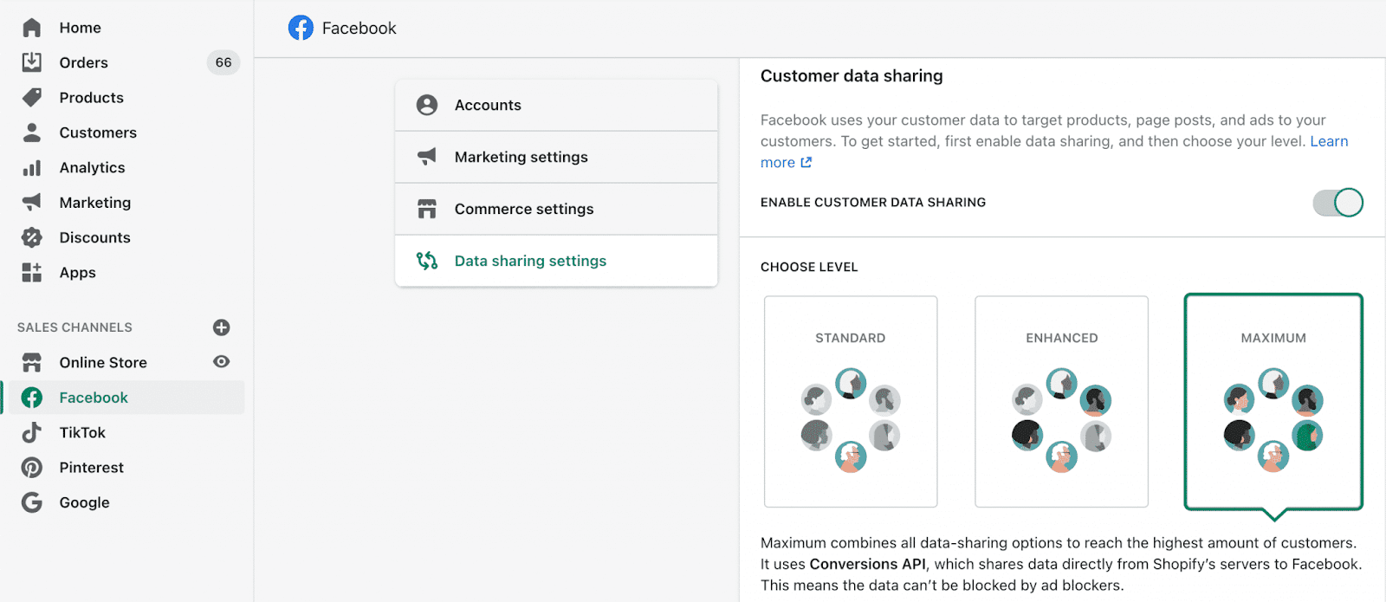Image resolution: width=1386 pixels, height=602 pixels.
Task: Open the Apps grid icon
Action: (32, 273)
